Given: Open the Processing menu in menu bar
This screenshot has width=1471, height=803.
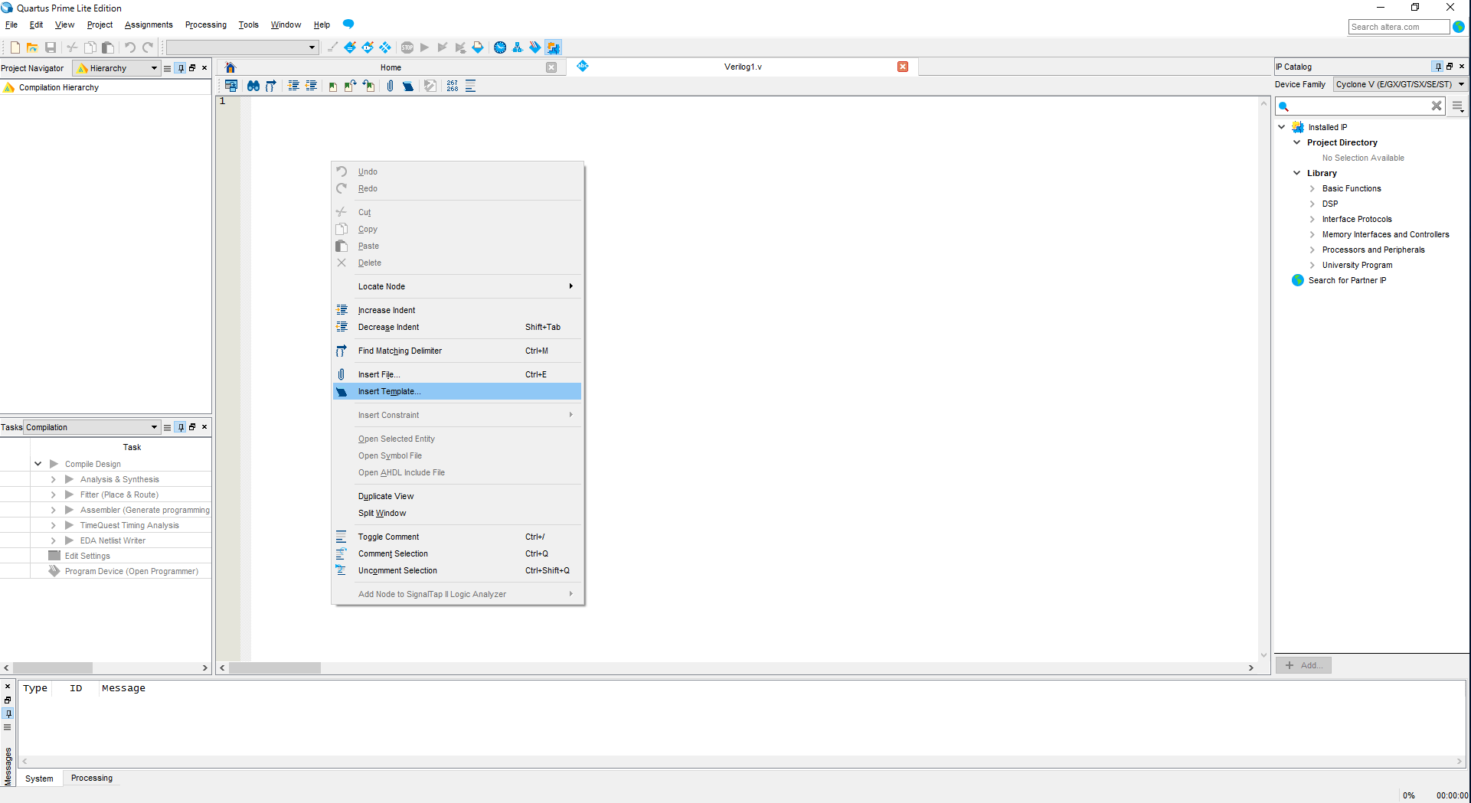Looking at the screenshot, I should [x=206, y=24].
